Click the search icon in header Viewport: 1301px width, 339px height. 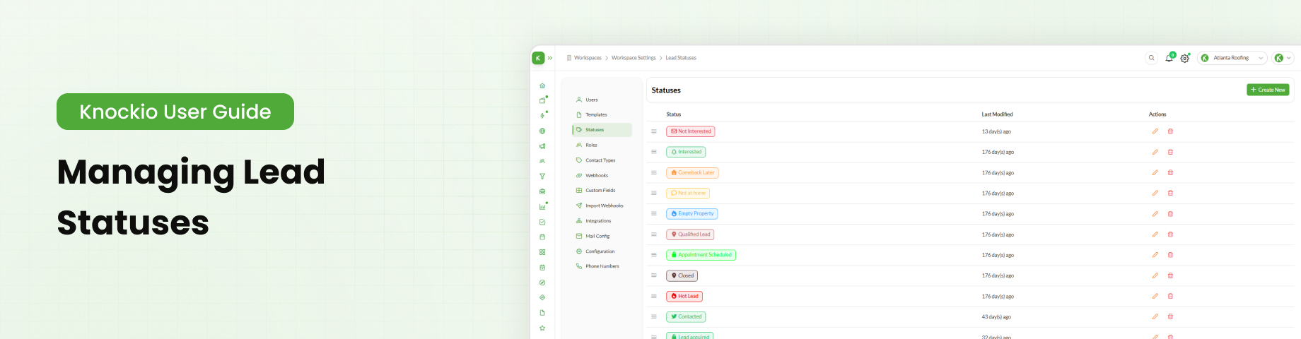(x=1151, y=58)
